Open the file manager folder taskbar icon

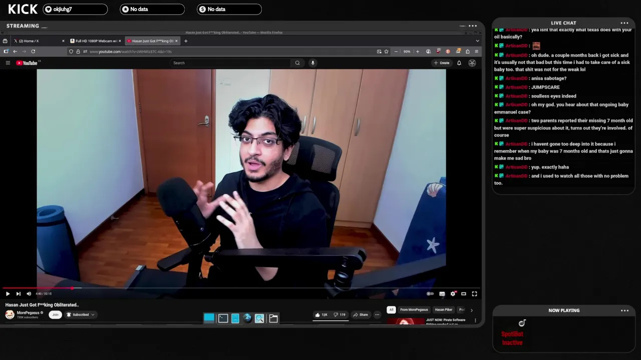click(x=273, y=318)
